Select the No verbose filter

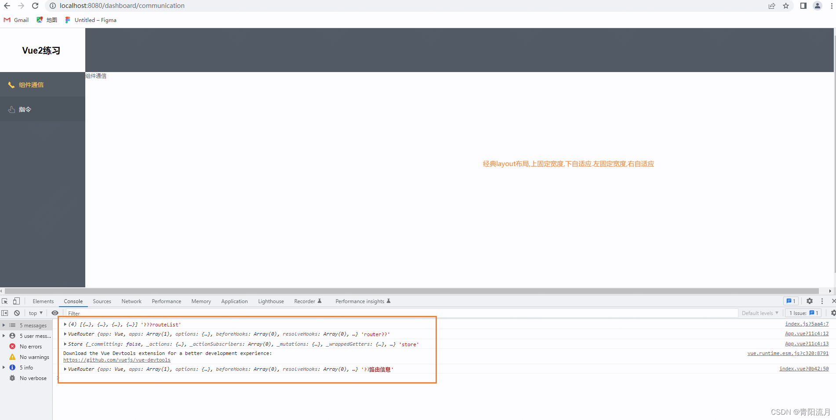tap(26, 378)
